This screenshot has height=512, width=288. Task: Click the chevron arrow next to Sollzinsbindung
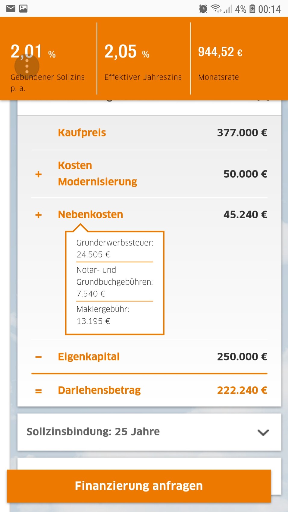point(263,432)
